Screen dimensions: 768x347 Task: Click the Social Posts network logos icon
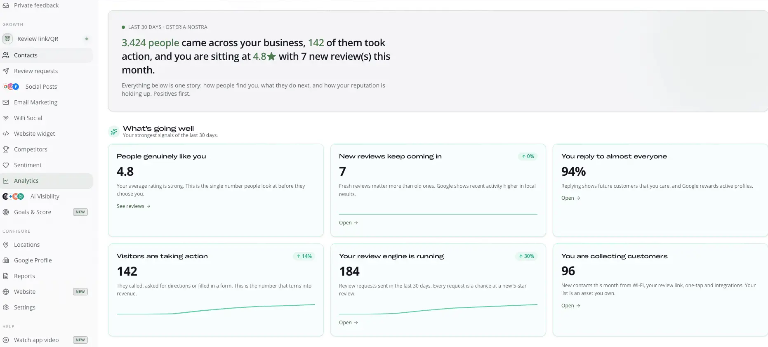tap(11, 87)
